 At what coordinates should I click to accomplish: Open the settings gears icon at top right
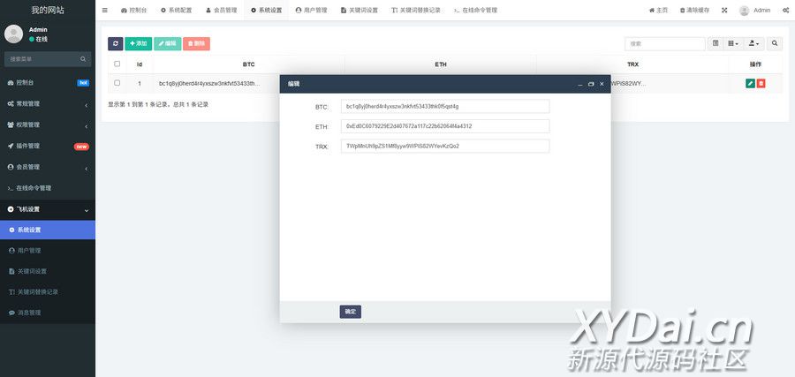click(785, 11)
